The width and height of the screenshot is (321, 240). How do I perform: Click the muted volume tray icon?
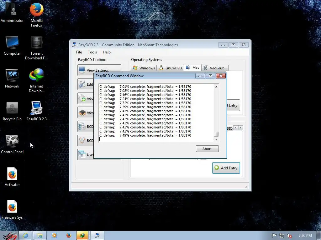tap(289, 236)
